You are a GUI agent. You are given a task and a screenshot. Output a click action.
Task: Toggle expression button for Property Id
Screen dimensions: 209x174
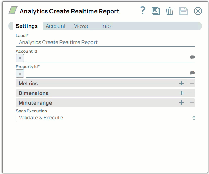coord(20,73)
